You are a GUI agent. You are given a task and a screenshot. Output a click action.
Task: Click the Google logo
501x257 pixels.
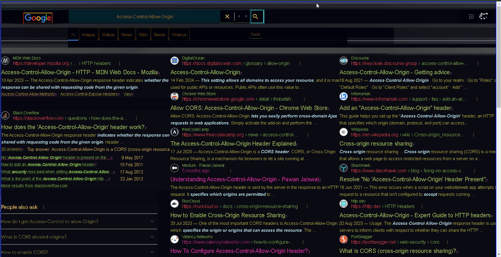click(38, 18)
